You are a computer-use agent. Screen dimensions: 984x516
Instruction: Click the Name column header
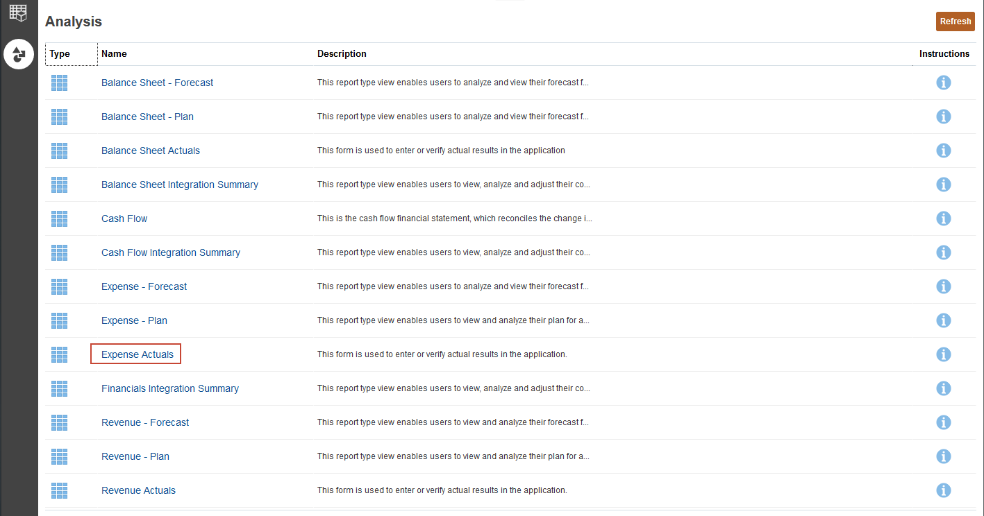coord(114,54)
